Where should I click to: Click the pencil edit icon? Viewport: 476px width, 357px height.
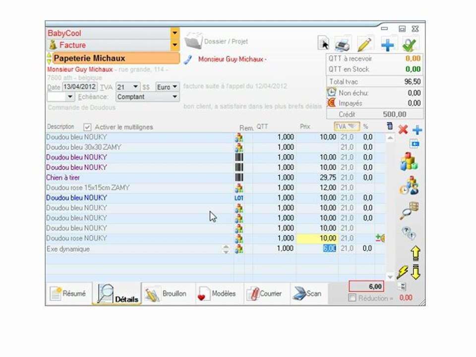365,44
